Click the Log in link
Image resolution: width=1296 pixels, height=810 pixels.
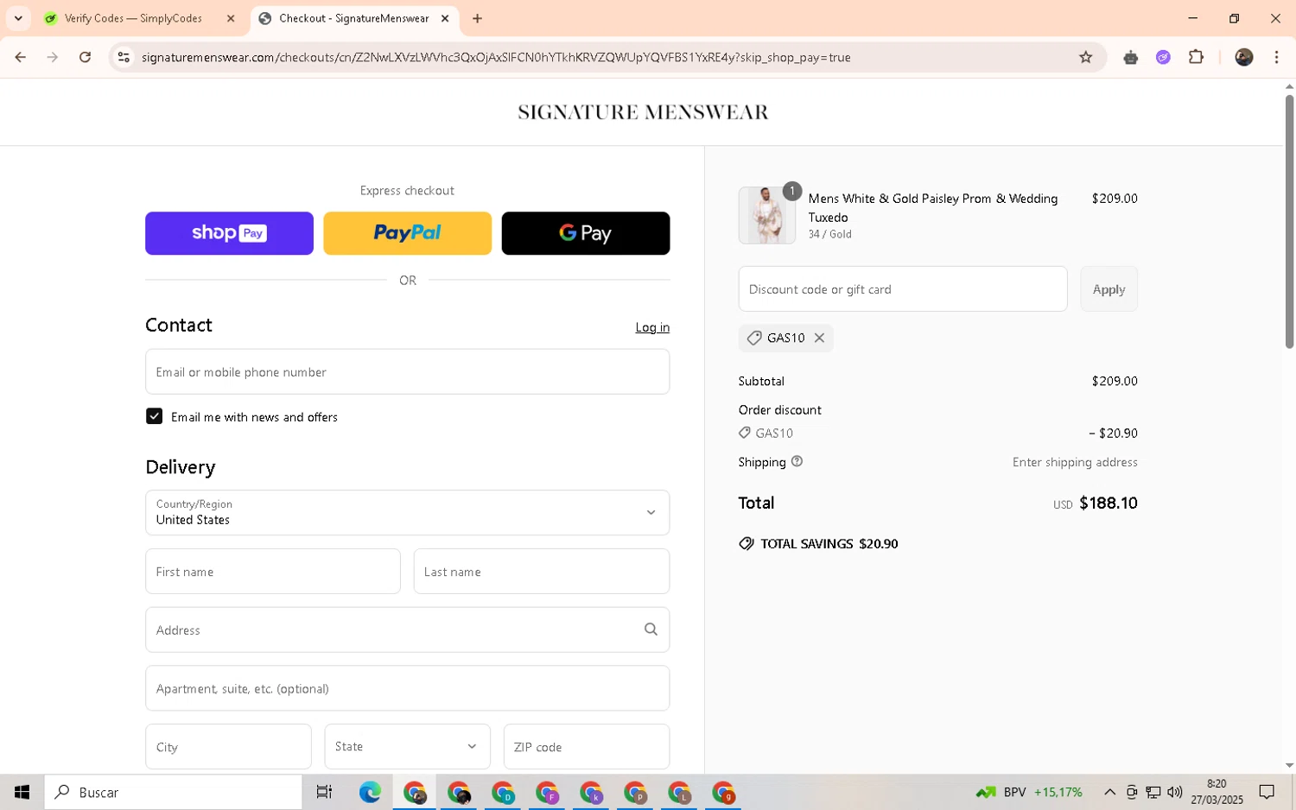(x=652, y=327)
